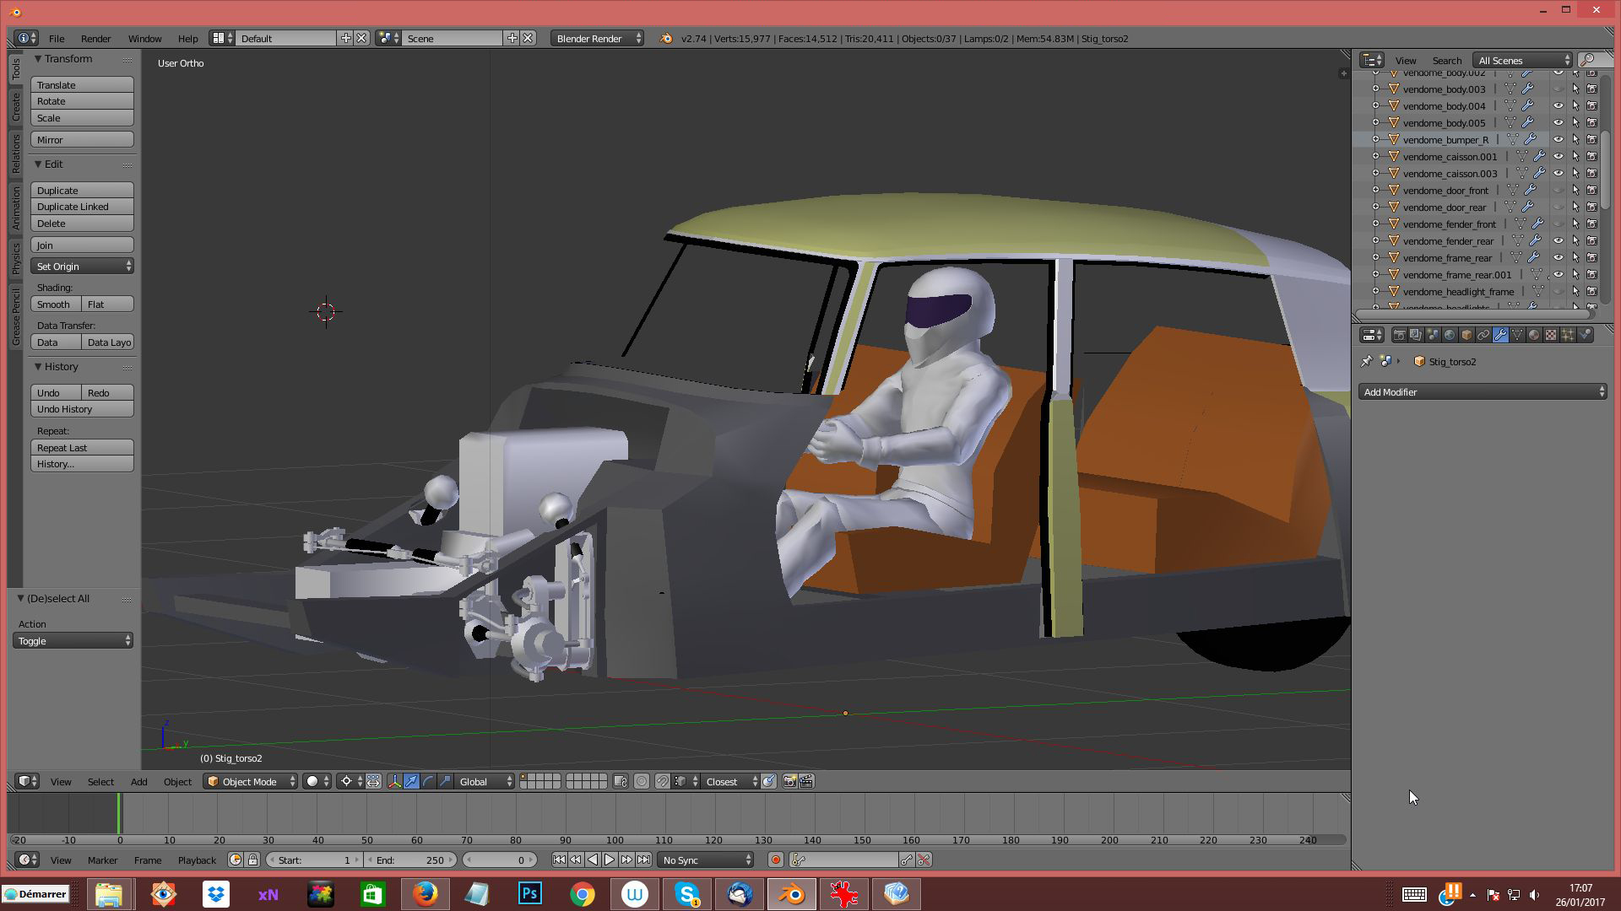Open the timeline Marker menu

102,860
